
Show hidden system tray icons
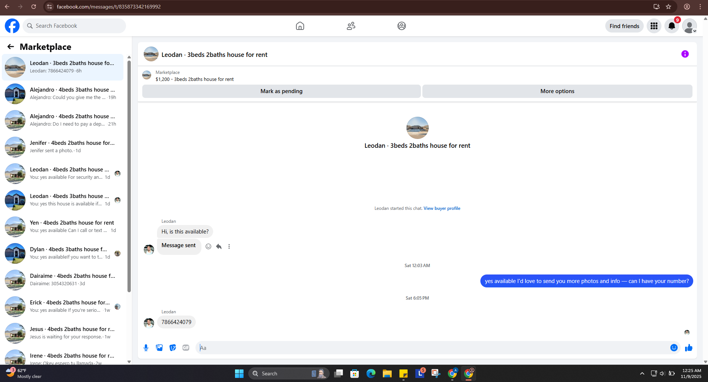[642, 374]
